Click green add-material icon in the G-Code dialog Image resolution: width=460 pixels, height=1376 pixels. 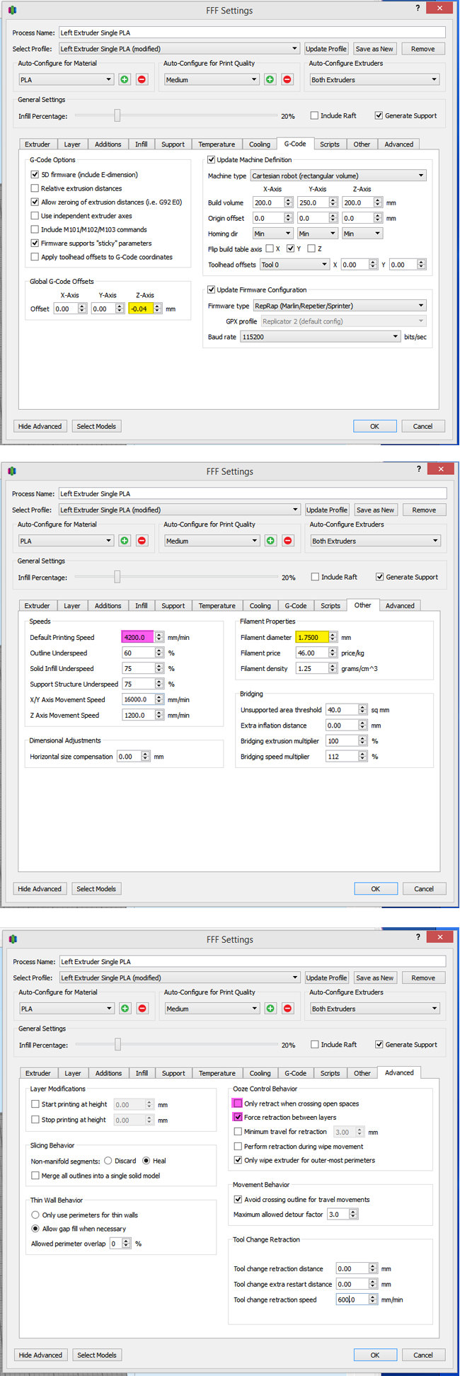coord(125,80)
